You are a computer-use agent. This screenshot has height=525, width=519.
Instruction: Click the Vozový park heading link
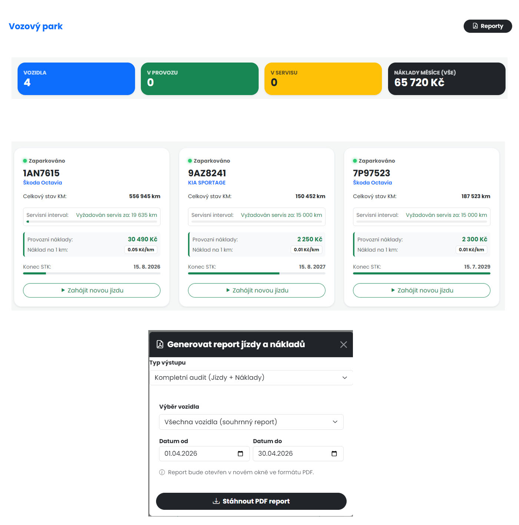36,26
